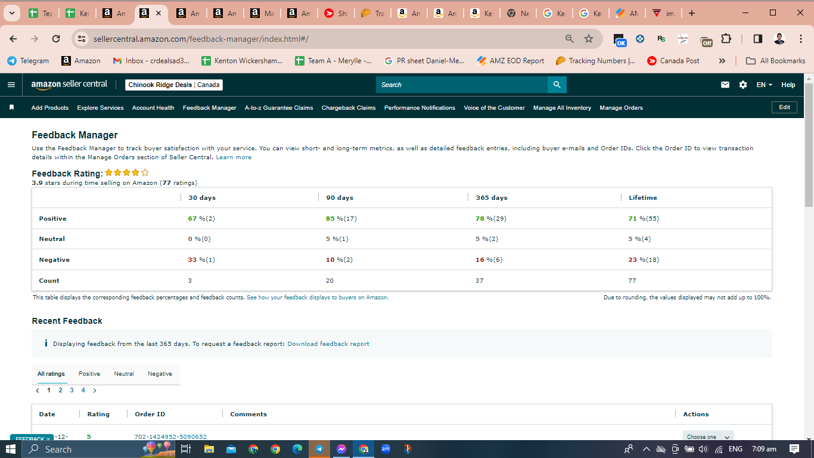Open Account Health in the navigation bar
Screen dimensions: 814x458
tap(153, 108)
